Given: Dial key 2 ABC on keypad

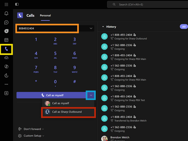Looking at the screenshot, I should pos(55,41).
